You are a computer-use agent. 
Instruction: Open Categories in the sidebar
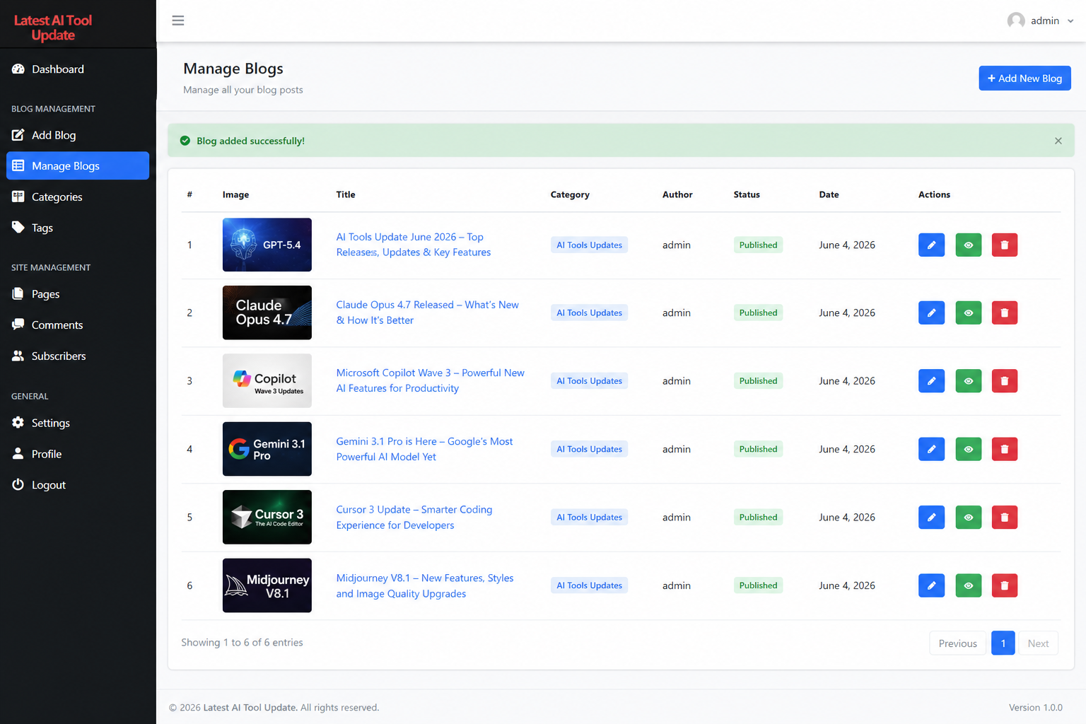[78, 197]
